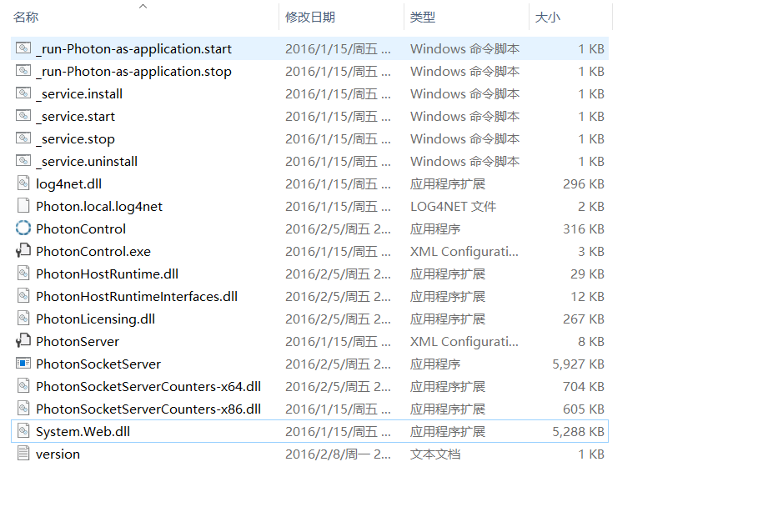Click the _service.start file name

[x=75, y=116]
